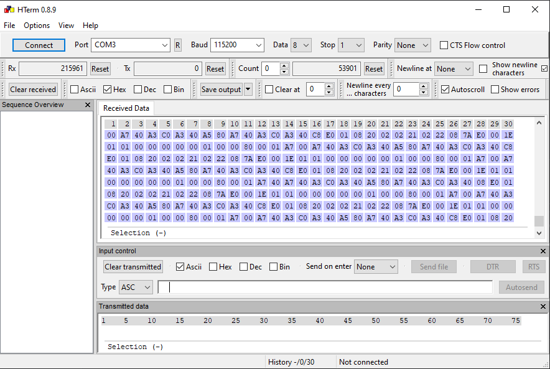Screen dimensions: 550x369
Task: Click Clear received button
Action: pyautogui.click(x=33, y=90)
